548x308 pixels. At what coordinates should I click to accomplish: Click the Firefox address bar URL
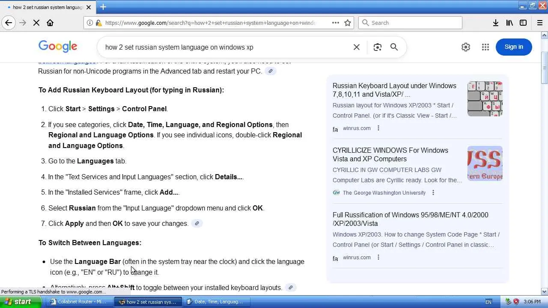coord(210,23)
